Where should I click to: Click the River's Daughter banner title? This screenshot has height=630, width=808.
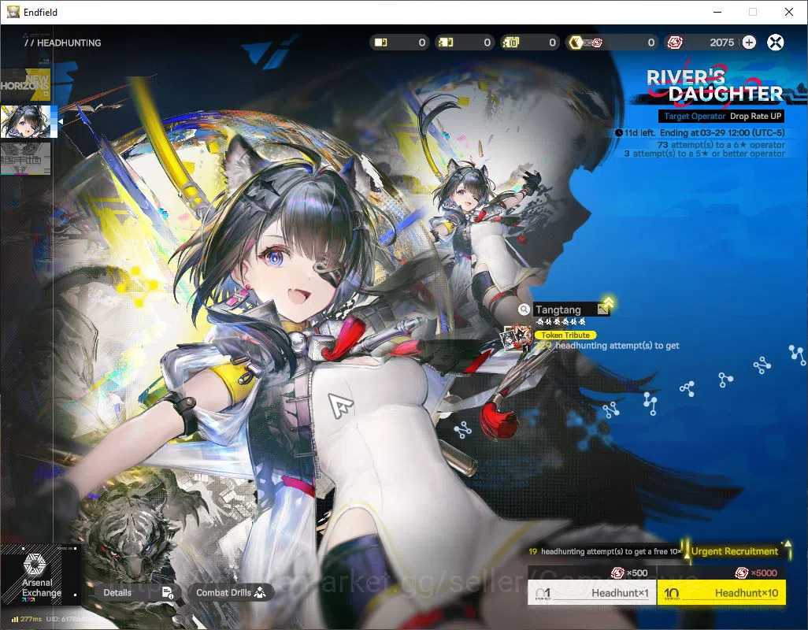(715, 86)
